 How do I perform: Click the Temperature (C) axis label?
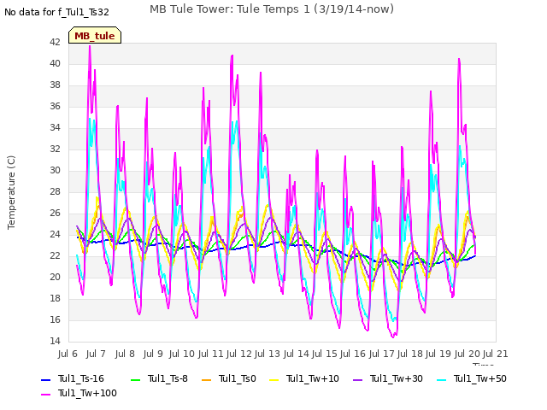11,192
